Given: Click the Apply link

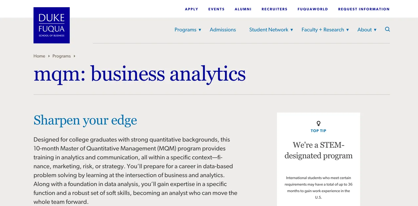Looking at the screenshot, I should pos(191,9).
